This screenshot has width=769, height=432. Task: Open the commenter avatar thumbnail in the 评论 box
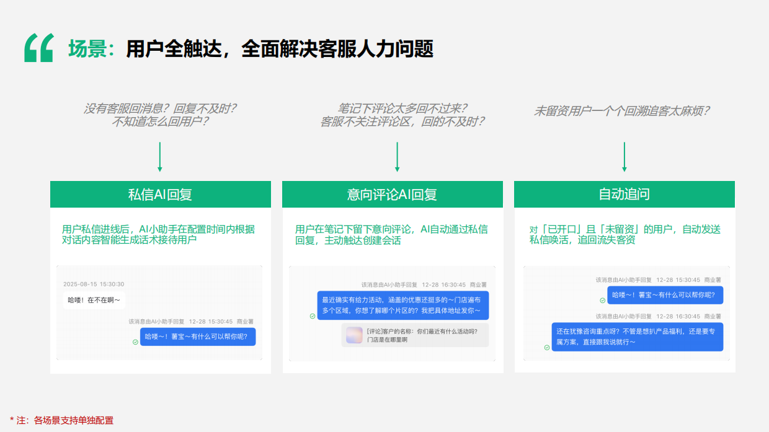[x=354, y=335]
